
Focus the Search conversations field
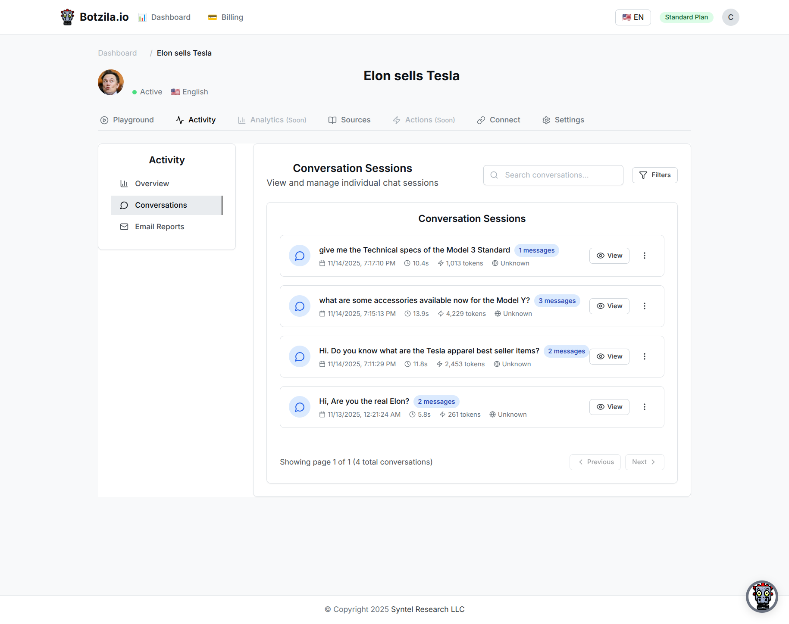click(553, 175)
